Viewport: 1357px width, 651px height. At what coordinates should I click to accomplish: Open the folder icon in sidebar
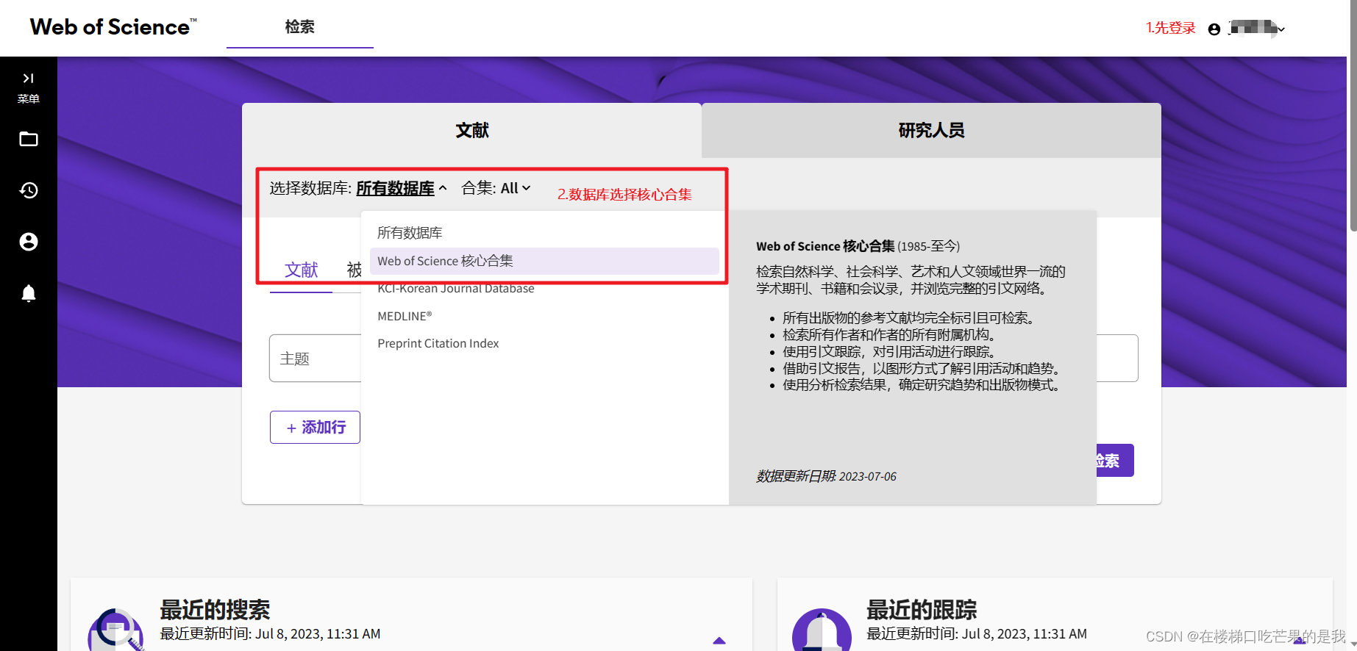[x=29, y=139]
